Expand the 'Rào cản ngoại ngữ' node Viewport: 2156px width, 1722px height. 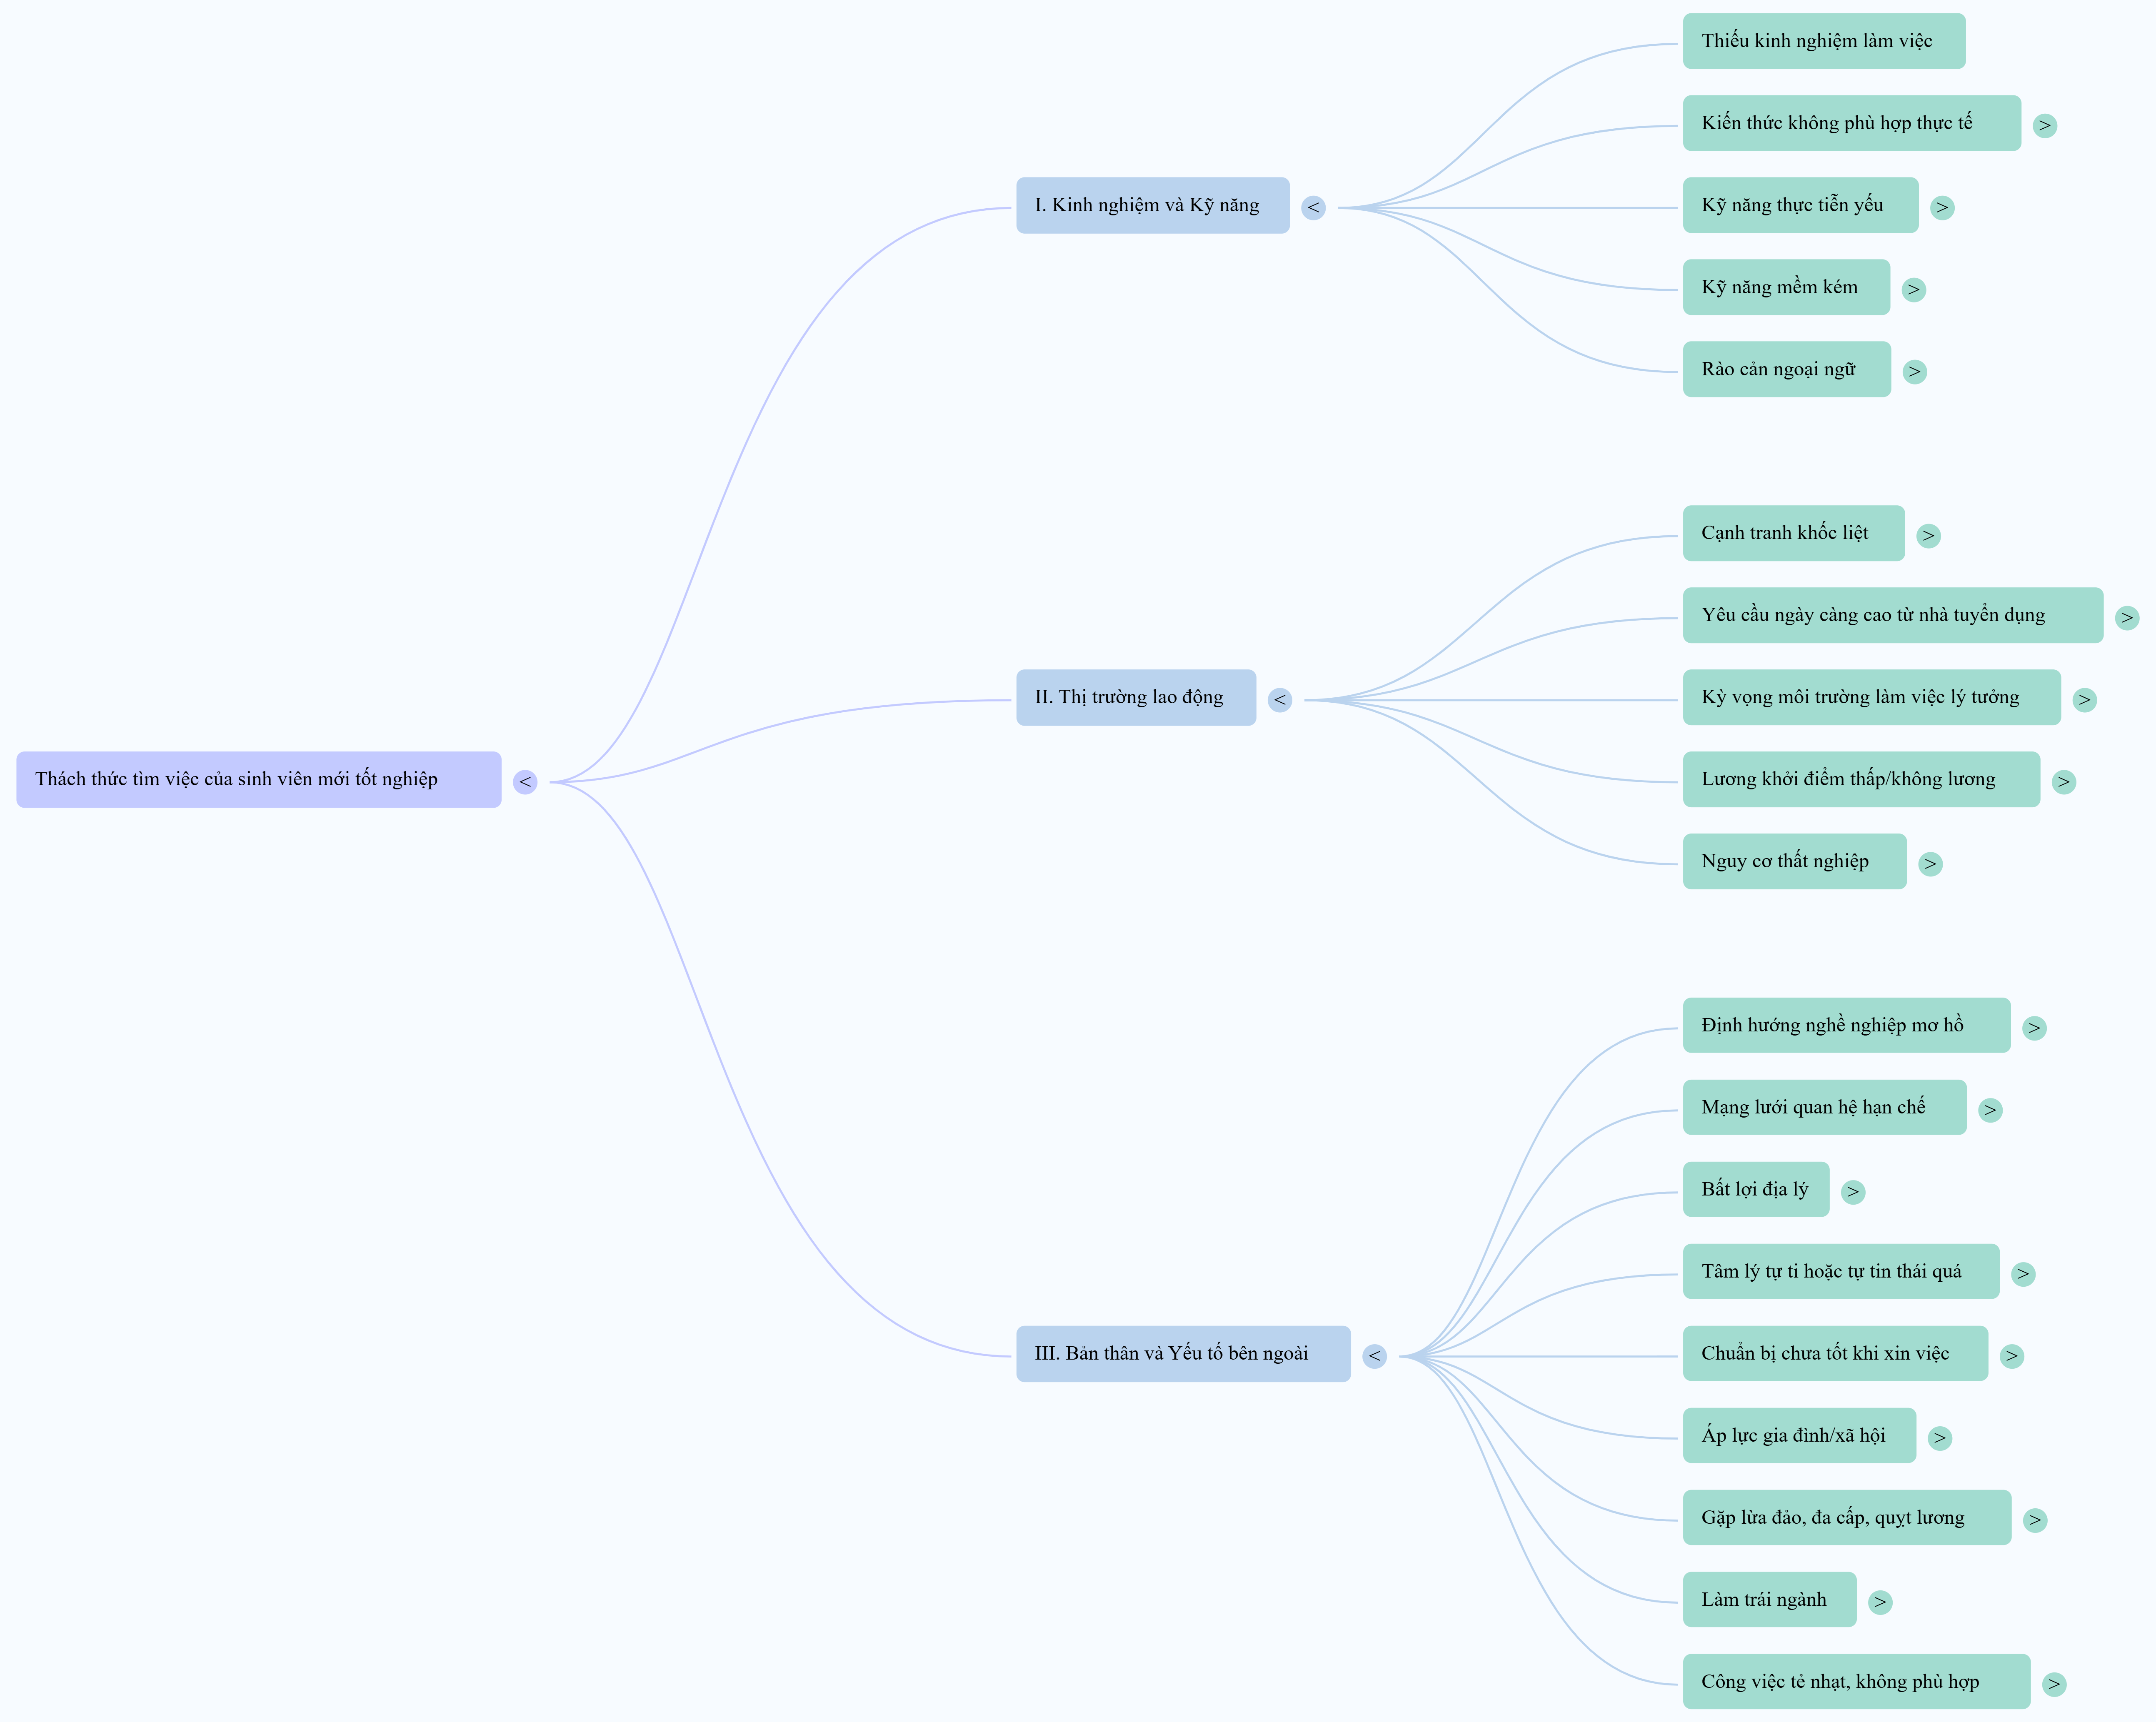[1915, 371]
